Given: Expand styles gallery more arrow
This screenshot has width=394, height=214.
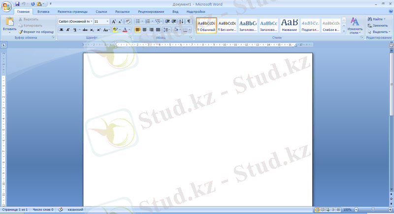Looking at the screenshot, I should coord(344,31).
